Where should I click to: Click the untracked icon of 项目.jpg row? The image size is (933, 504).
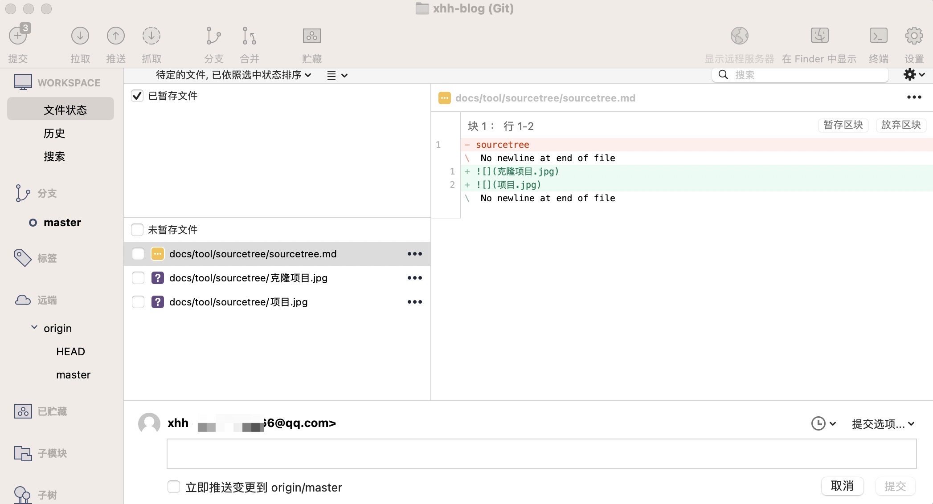point(157,302)
